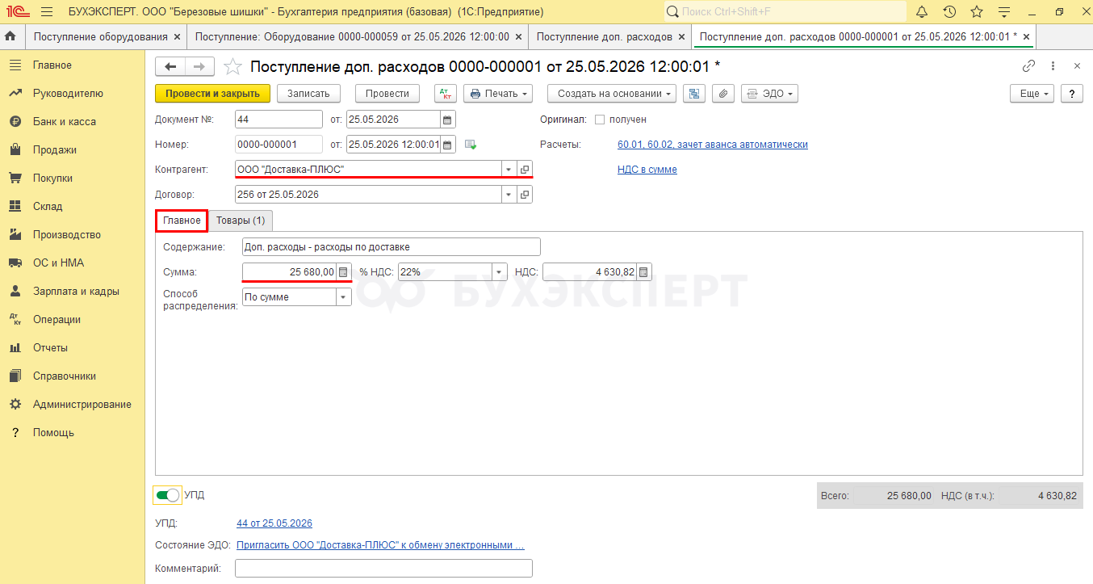The height and width of the screenshot is (584, 1093).
Task: Open the Главное sidebar section
Action: click(x=52, y=65)
